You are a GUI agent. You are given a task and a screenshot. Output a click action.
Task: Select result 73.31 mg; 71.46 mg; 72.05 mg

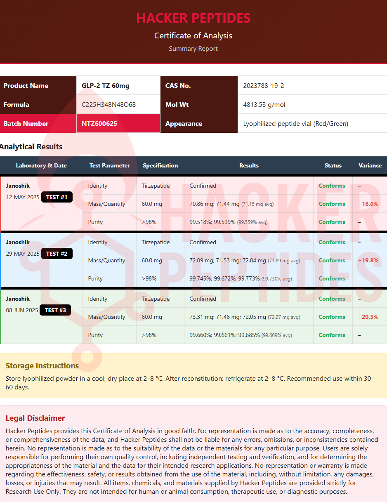[228, 317]
